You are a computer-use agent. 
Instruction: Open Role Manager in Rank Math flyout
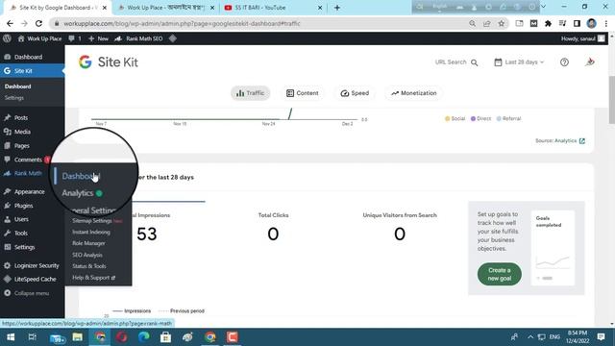(x=88, y=243)
